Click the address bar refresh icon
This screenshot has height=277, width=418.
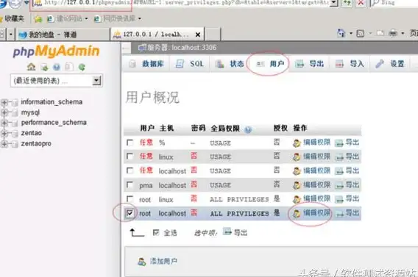coord(347,3)
